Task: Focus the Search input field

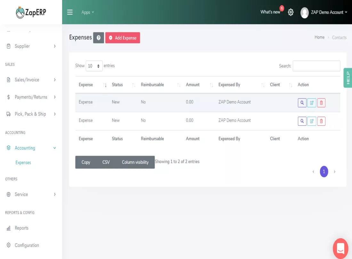Action: [x=316, y=66]
